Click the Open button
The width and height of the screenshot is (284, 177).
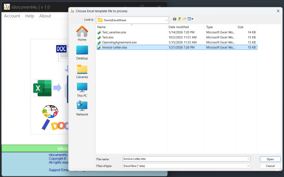(x=270, y=159)
